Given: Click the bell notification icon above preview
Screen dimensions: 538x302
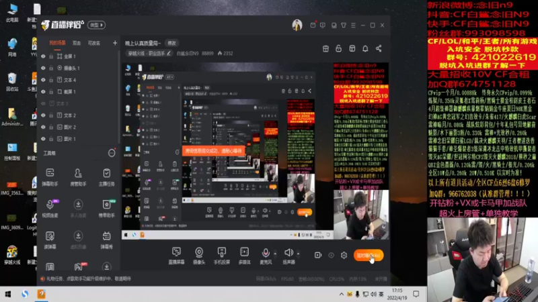Looking at the screenshot, I should point(365,48).
